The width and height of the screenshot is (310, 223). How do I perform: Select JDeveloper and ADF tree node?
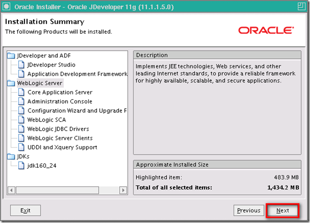pyautogui.click(x=44, y=56)
